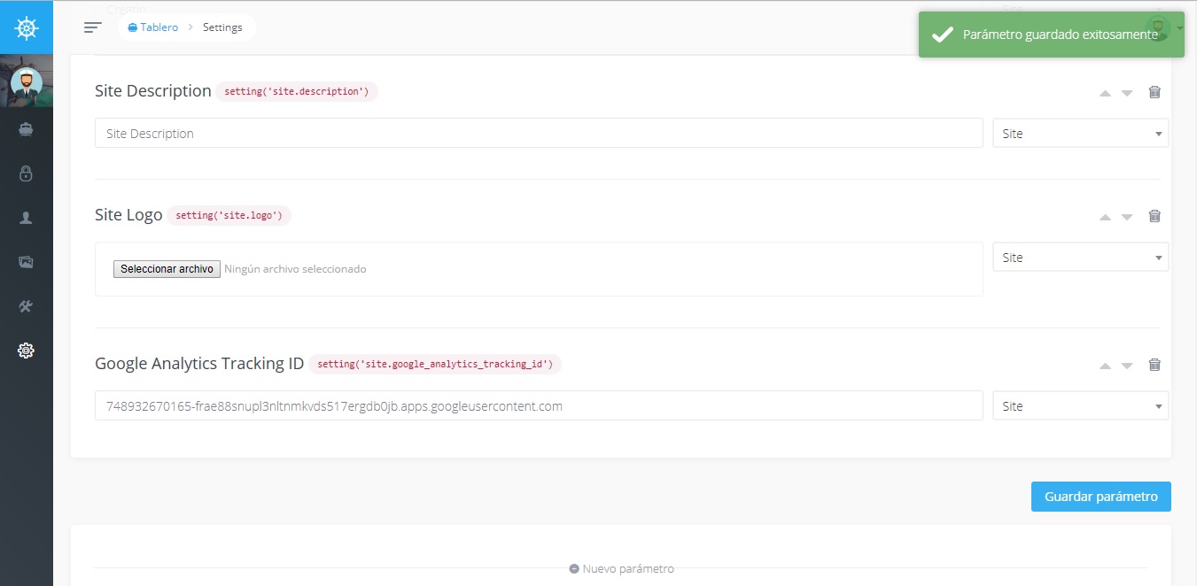Move Site Logo parameter up with arrow

coord(1105,216)
